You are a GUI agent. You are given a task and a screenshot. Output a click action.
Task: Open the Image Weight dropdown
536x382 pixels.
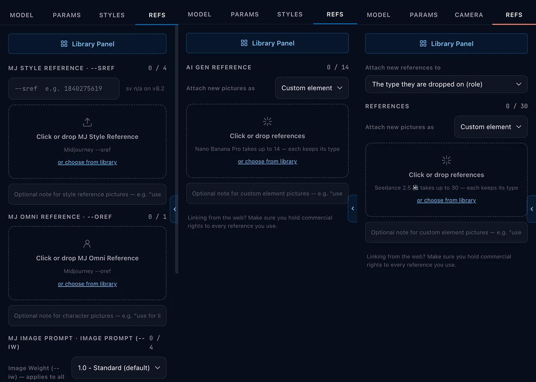pos(119,368)
